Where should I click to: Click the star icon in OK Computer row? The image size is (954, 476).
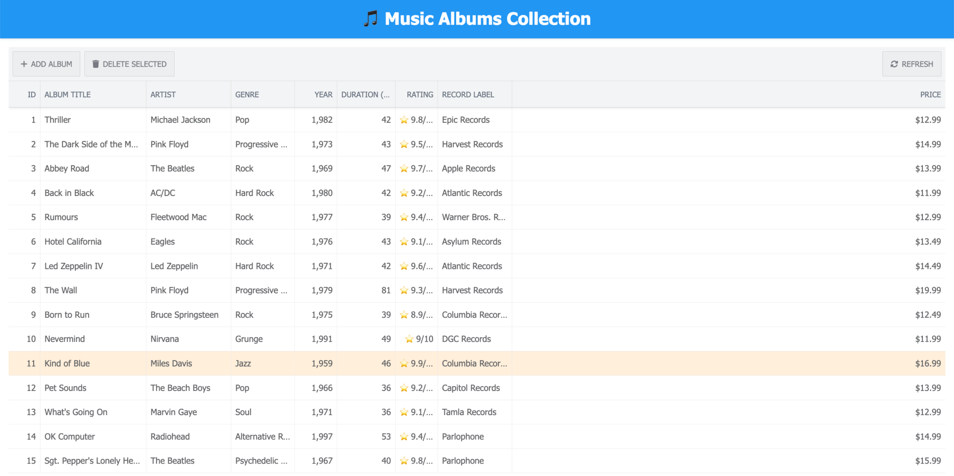coord(404,437)
